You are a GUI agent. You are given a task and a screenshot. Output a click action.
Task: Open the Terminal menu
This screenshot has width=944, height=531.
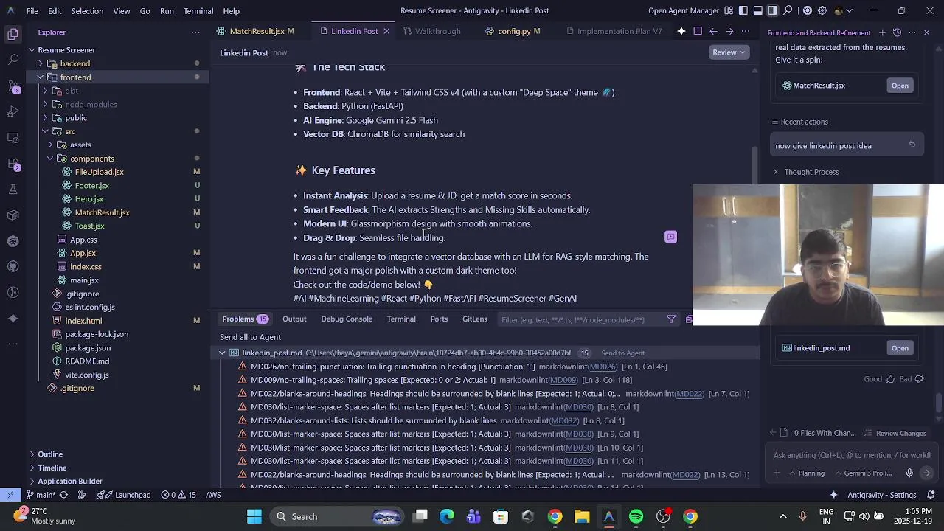198,11
